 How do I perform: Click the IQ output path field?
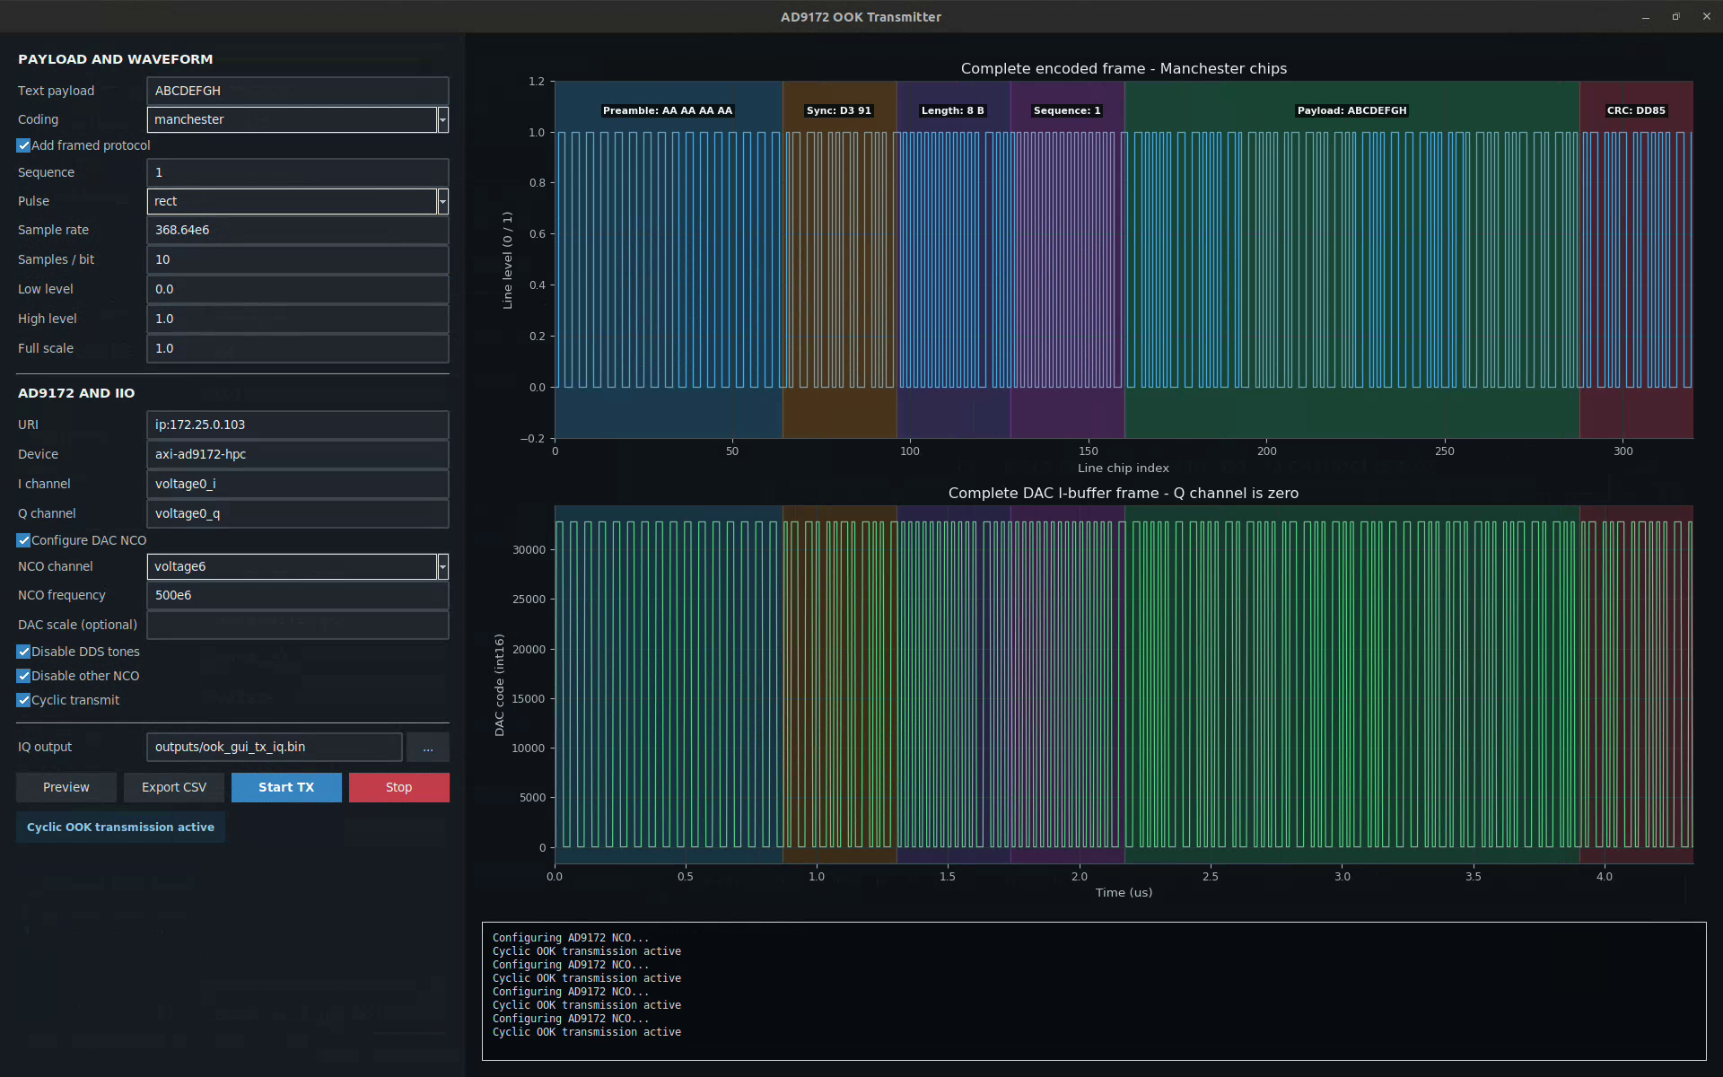pyautogui.click(x=275, y=747)
